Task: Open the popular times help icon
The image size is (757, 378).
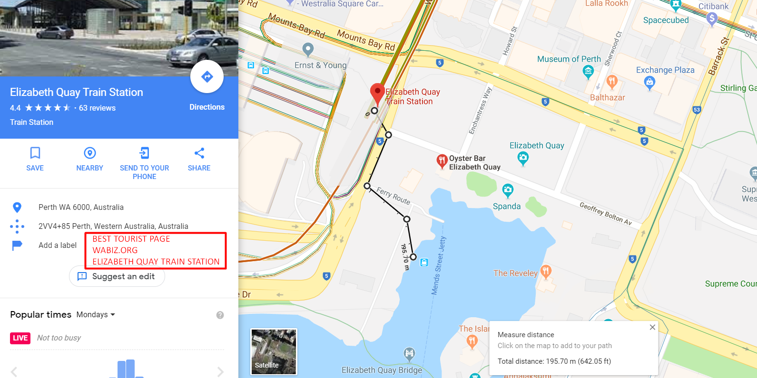Action: coord(220,315)
